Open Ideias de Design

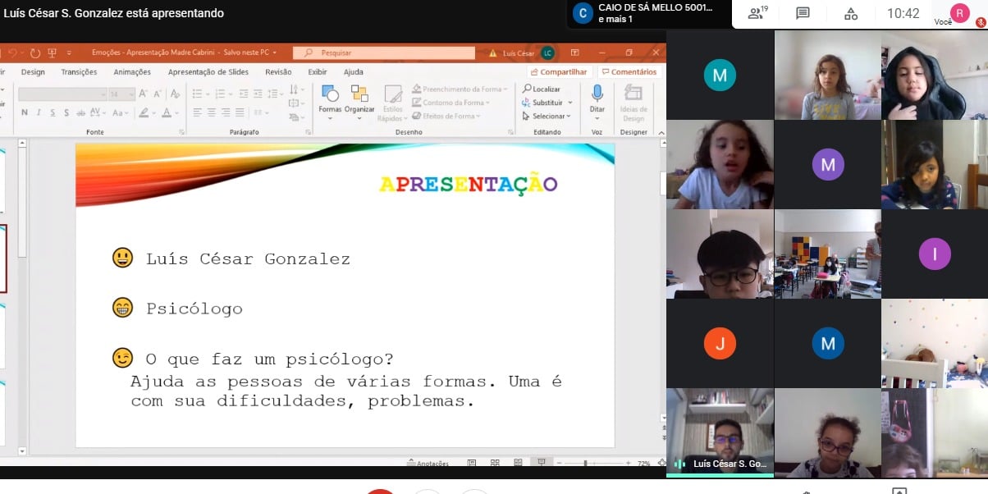pyautogui.click(x=634, y=103)
